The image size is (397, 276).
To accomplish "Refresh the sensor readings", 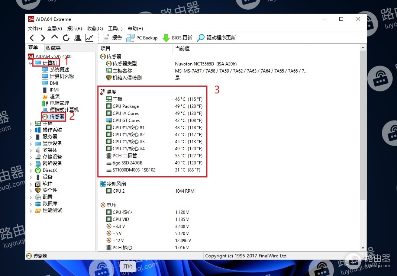I will (66, 38).
